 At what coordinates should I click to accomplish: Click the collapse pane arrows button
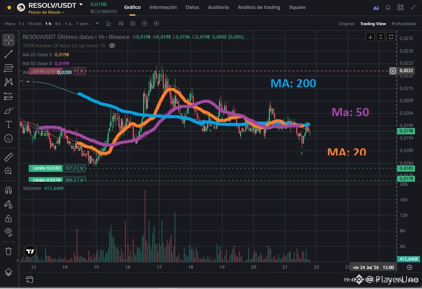coord(381,37)
